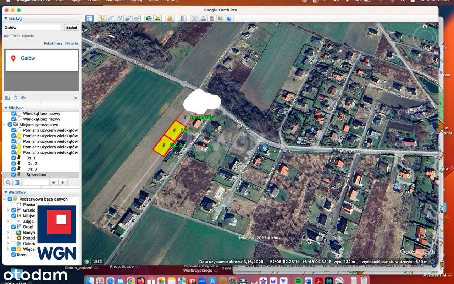Collapse the Szukaj panel
This screenshot has width=454, height=284.
pos(6,18)
